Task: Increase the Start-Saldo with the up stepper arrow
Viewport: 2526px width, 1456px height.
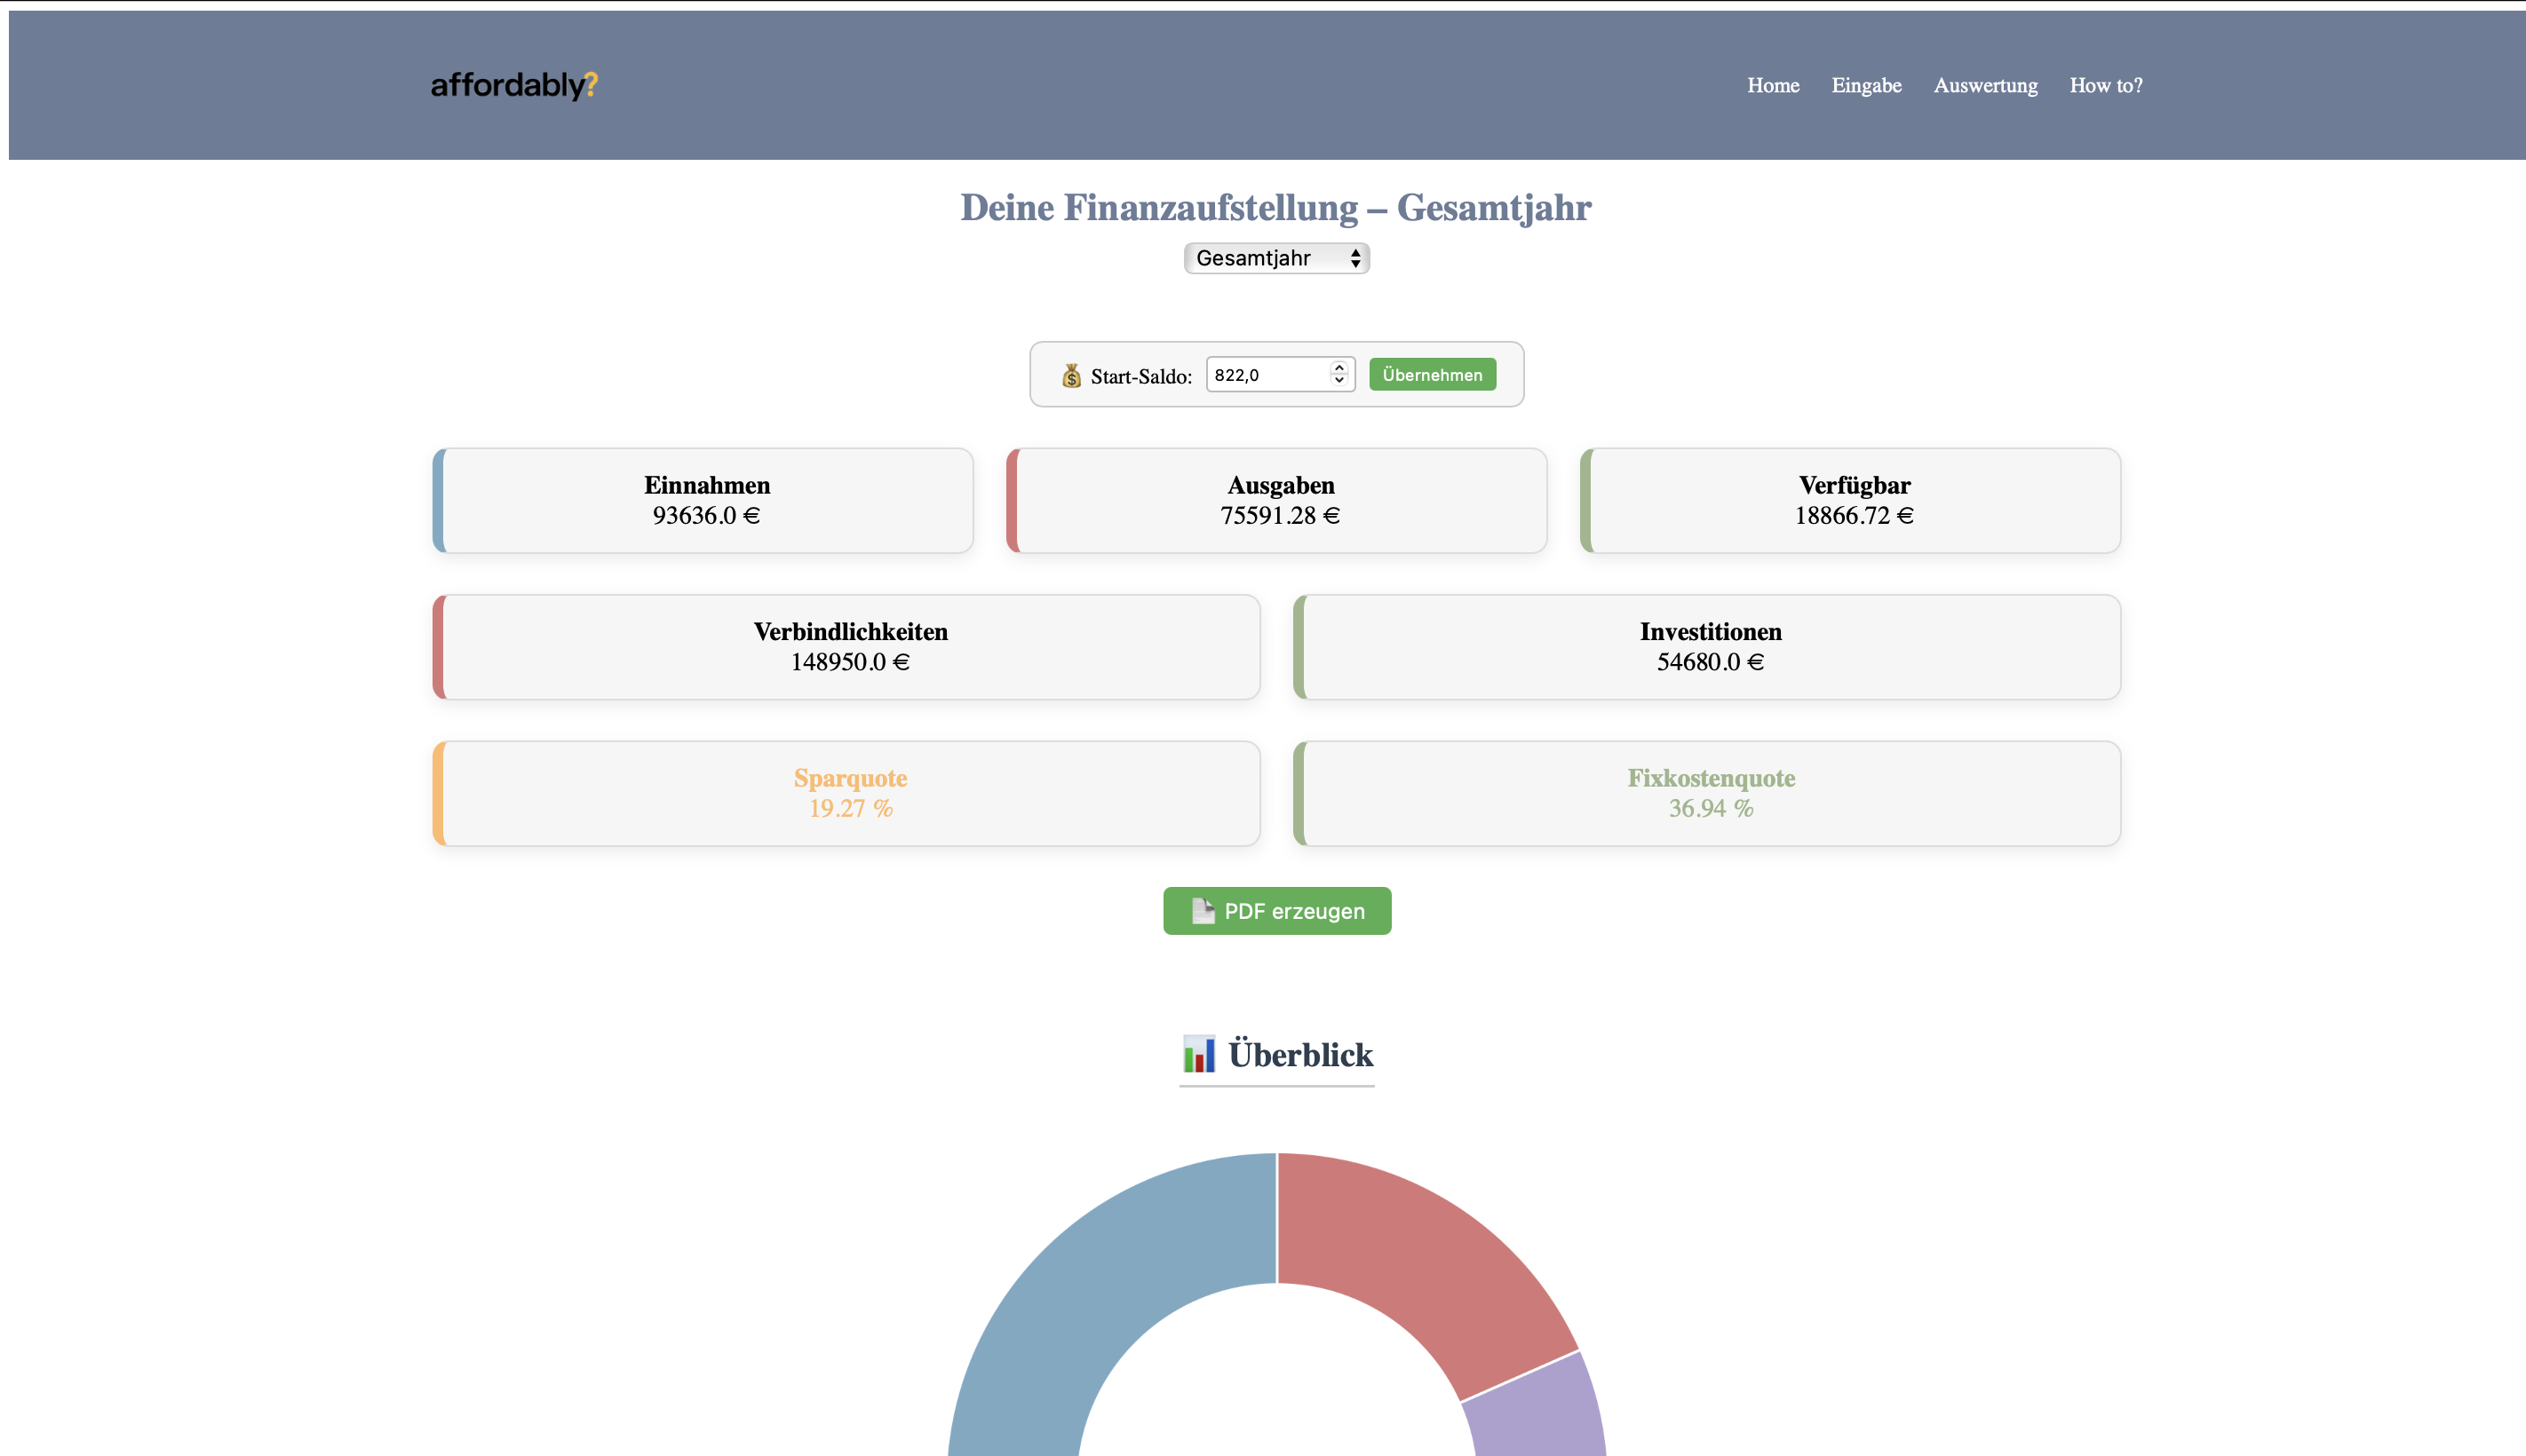Action: 1338,368
